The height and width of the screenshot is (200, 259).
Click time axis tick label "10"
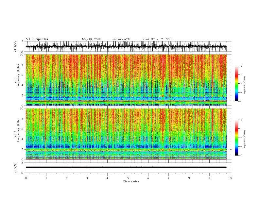(230, 178)
